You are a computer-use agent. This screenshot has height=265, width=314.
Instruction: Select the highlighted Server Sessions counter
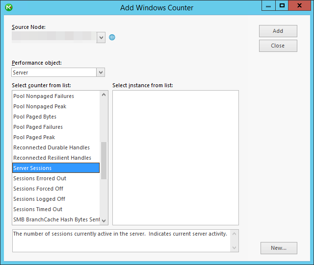[56, 168]
